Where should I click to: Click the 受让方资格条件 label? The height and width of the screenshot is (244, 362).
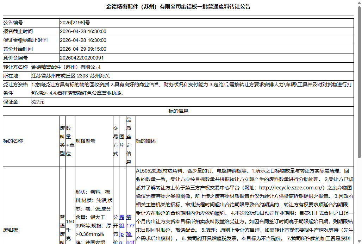click(x=15, y=89)
